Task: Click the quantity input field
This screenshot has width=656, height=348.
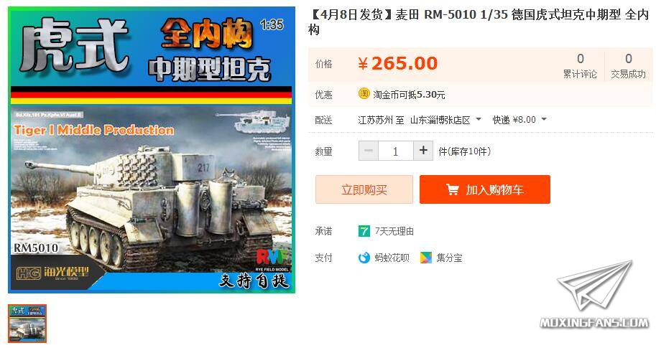Action: [x=396, y=151]
